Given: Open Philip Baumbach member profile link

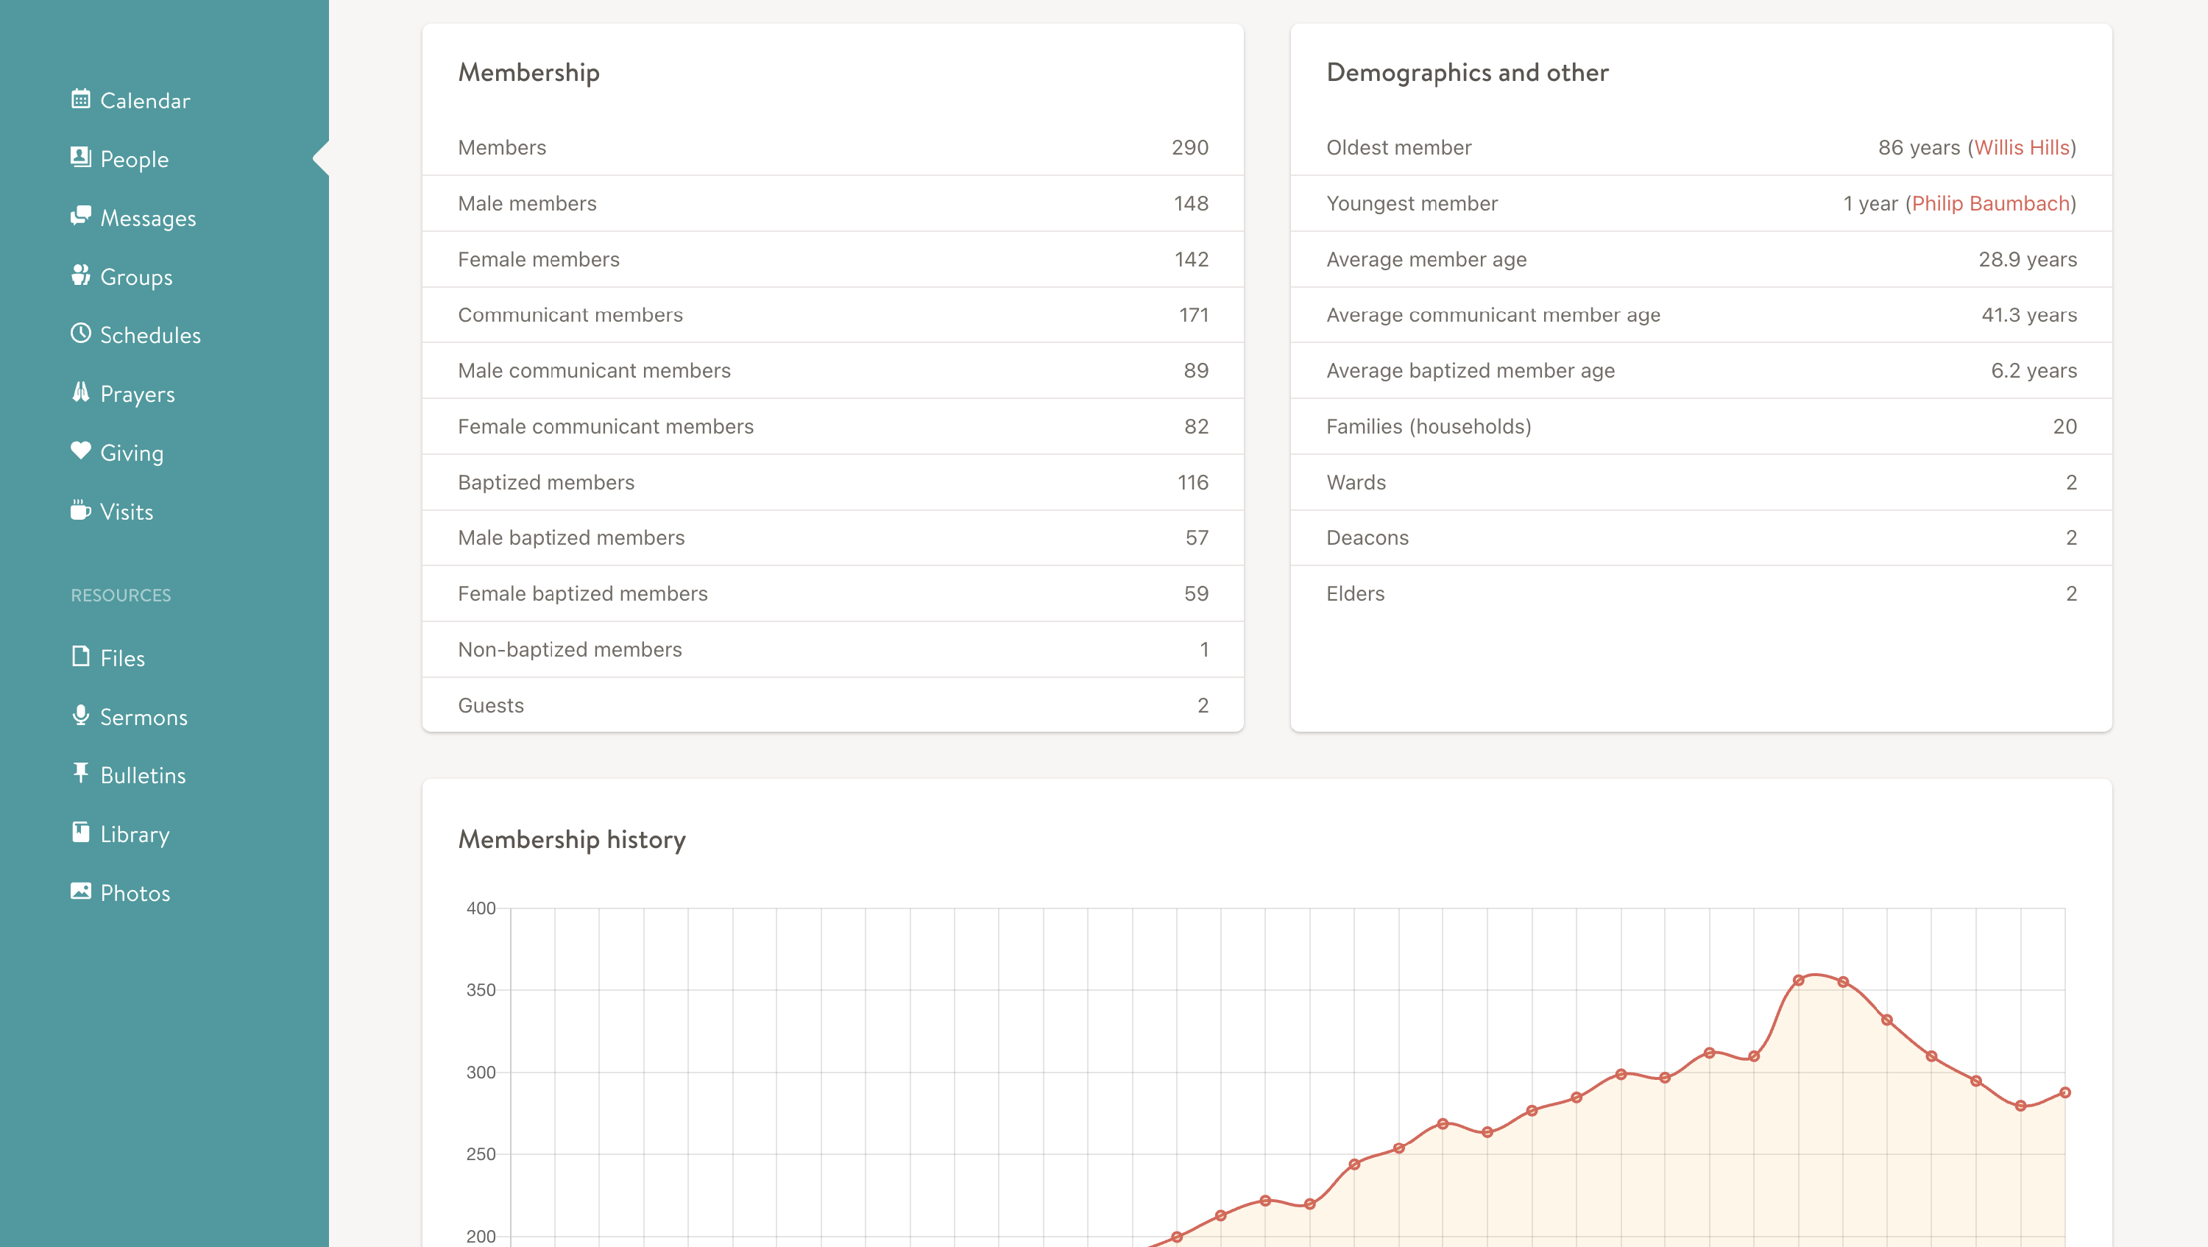Looking at the screenshot, I should (x=1990, y=203).
